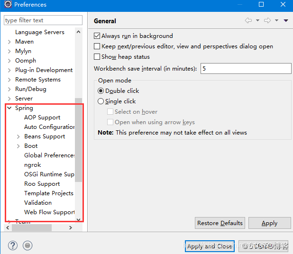Click the preference recorder icon beside Help
This screenshot has width=293, height=254.
coord(27,245)
